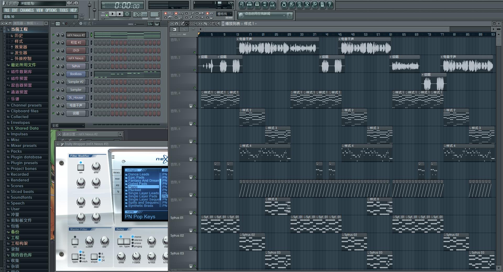Toggle the playlist snap magnet icon
503x272 pixels.
point(177,24)
